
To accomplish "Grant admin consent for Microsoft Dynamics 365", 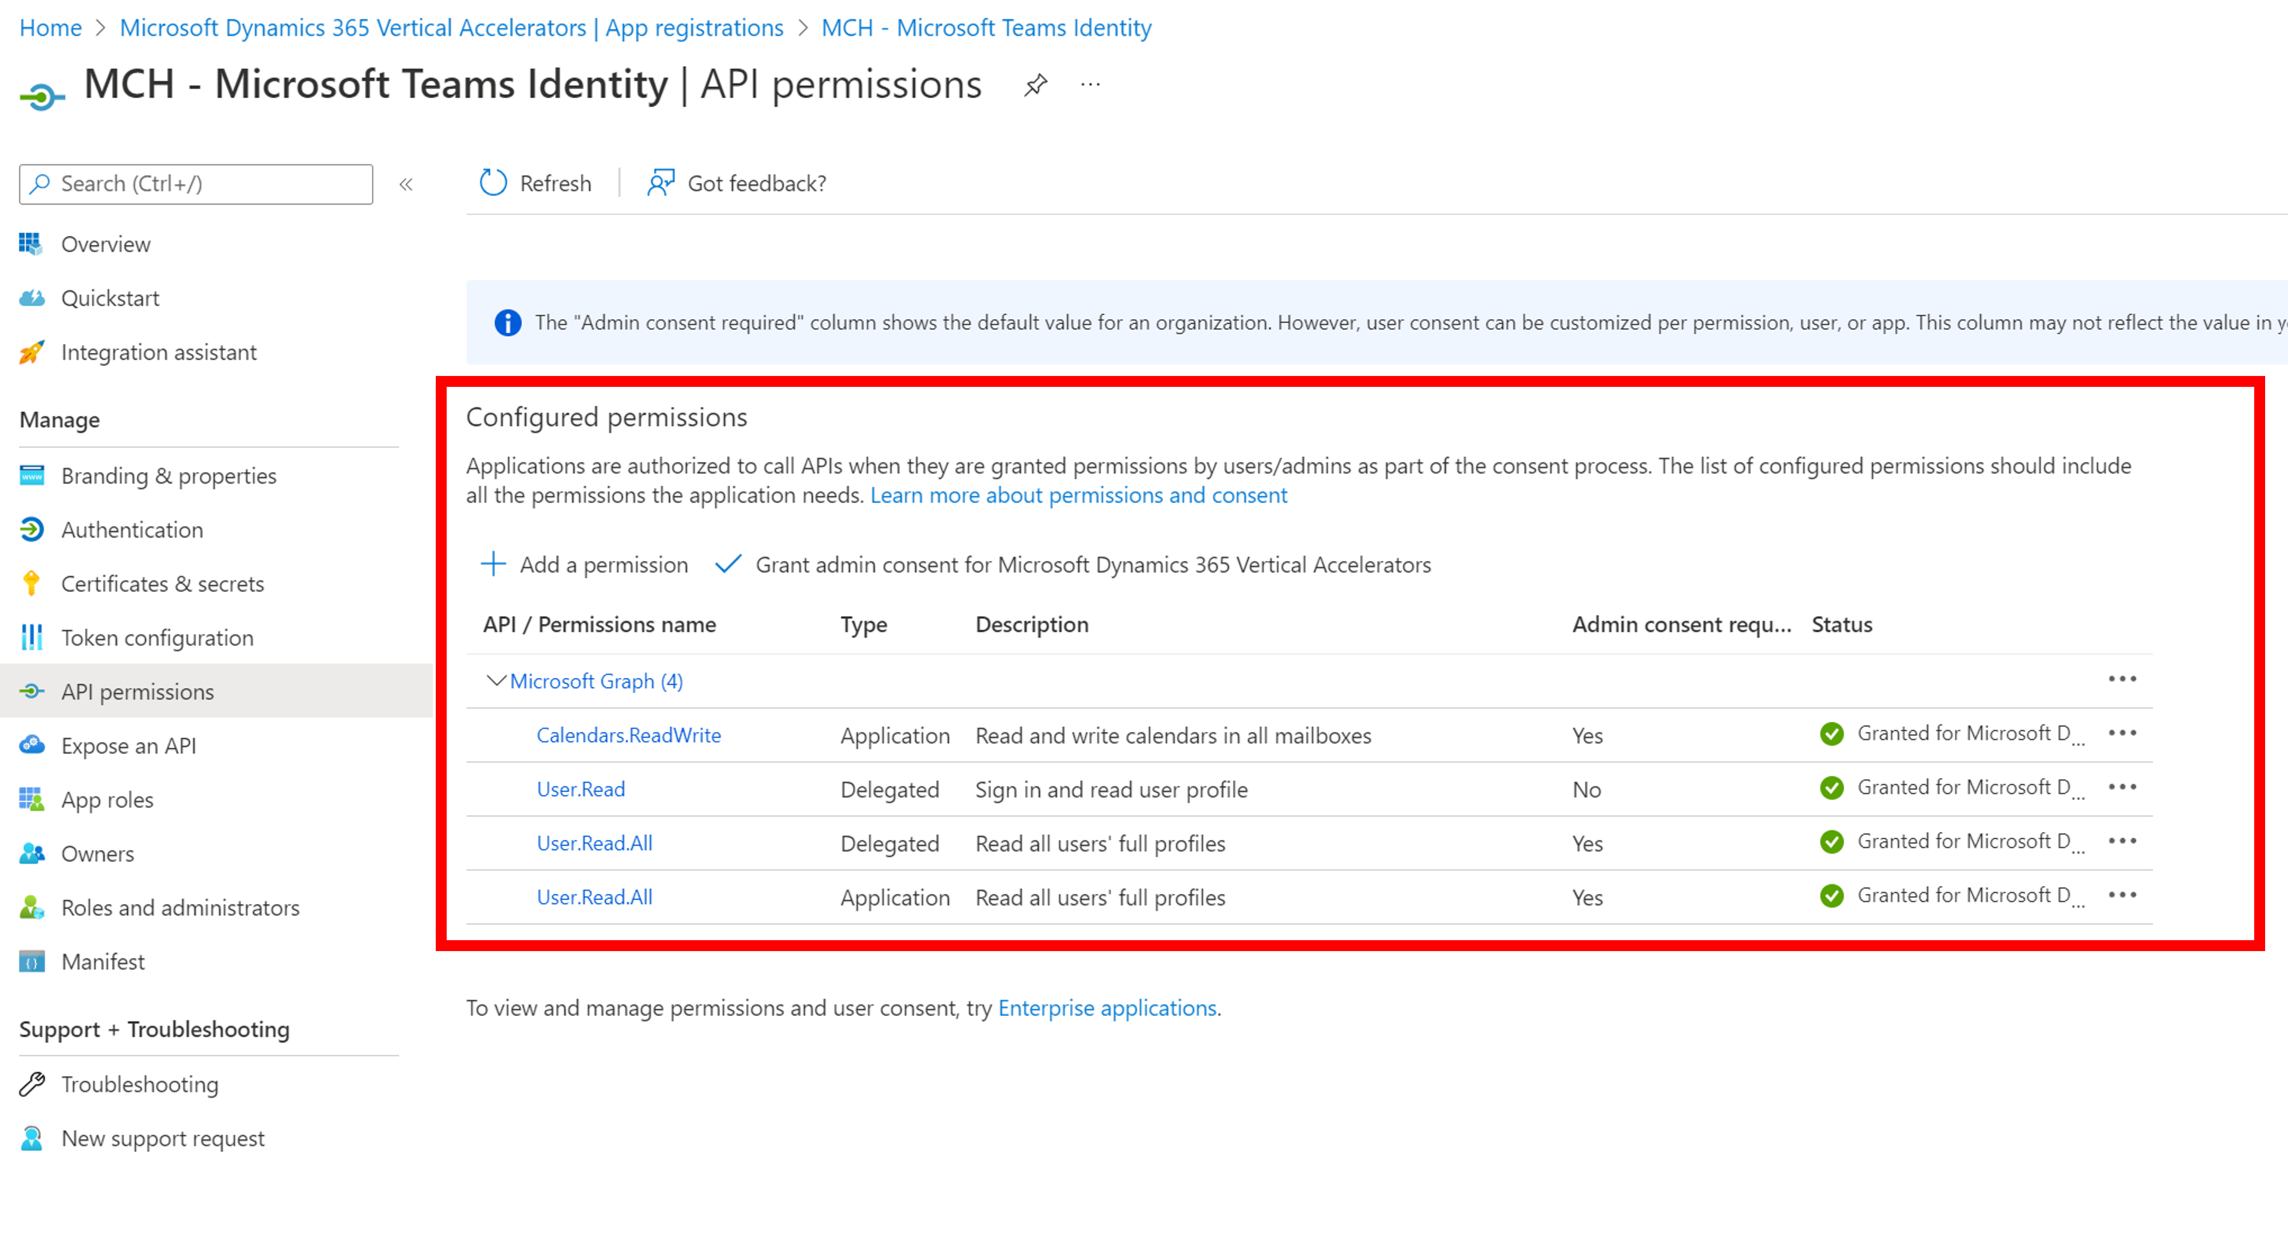I will click(1091, 565).
